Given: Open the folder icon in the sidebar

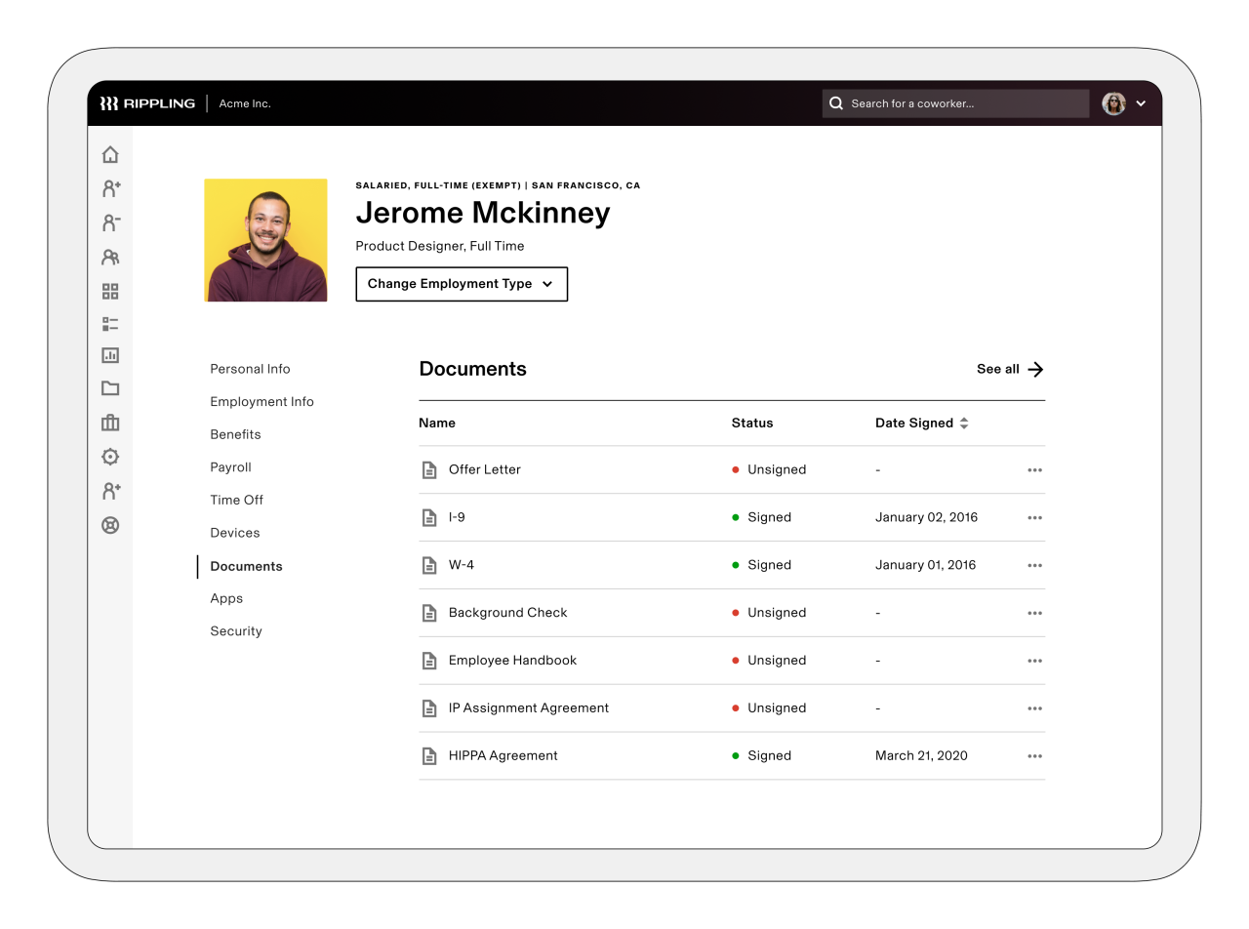Looking at the screenshot, I should [110, 388].
